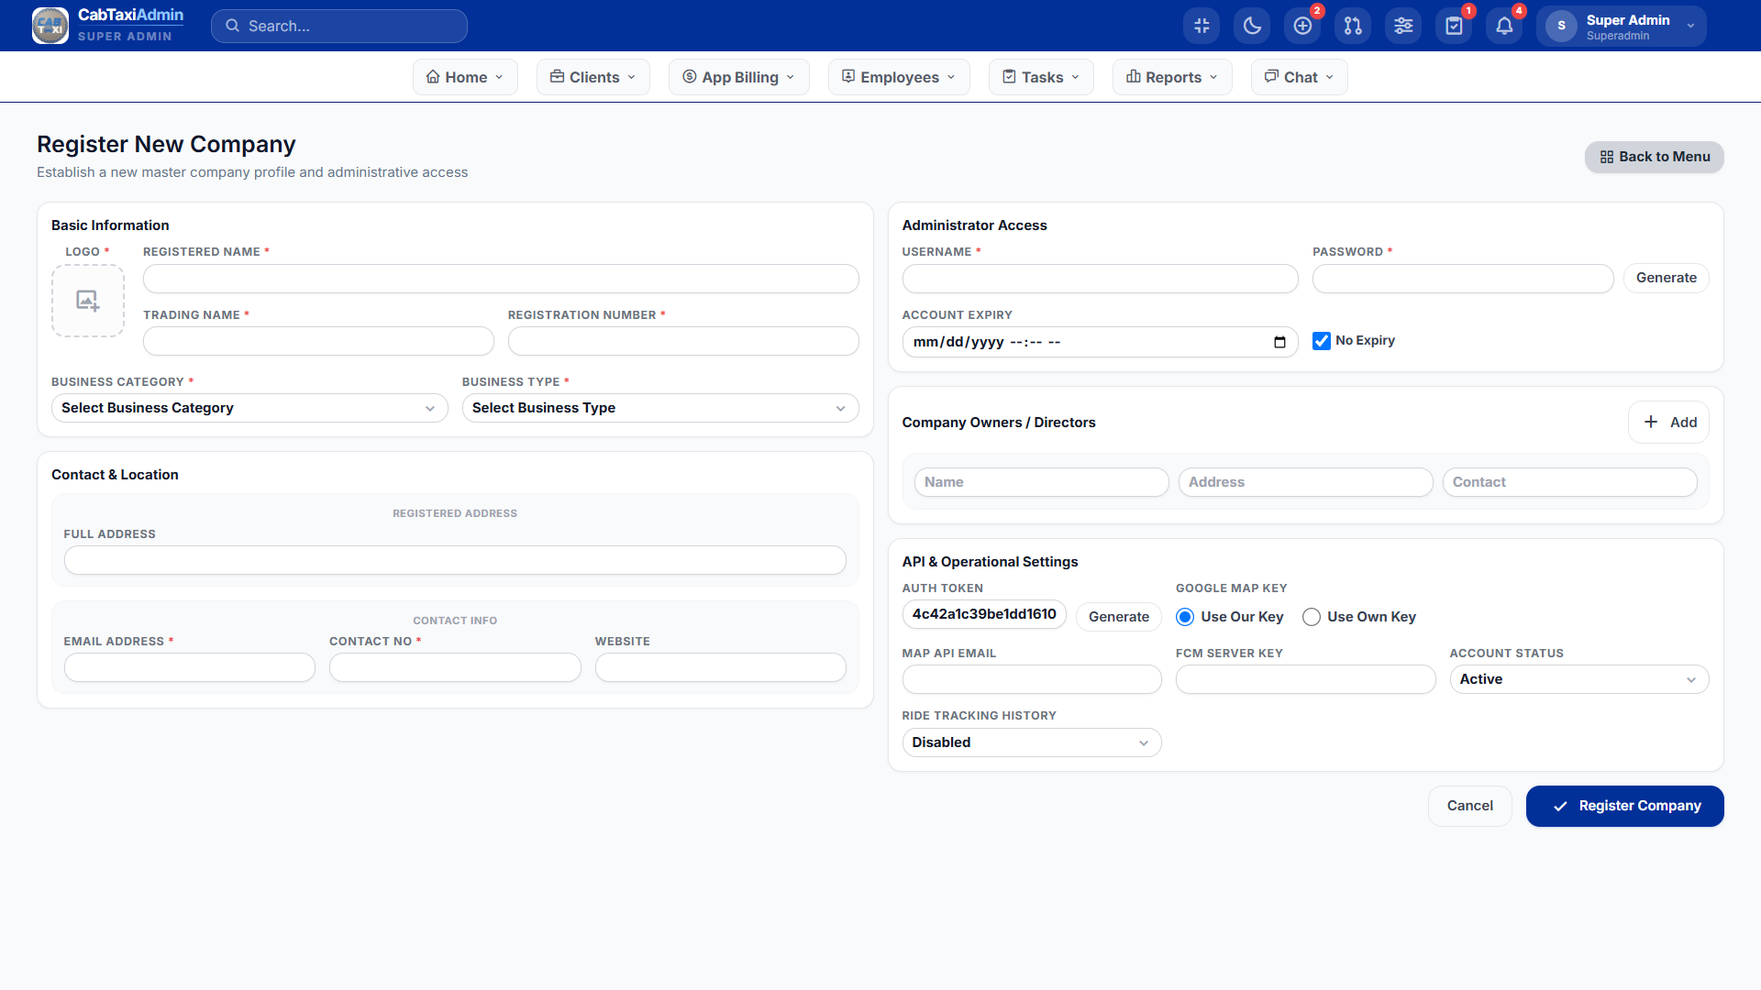Click the Email Address input field

pyautogui.click(x=190, y=667)
